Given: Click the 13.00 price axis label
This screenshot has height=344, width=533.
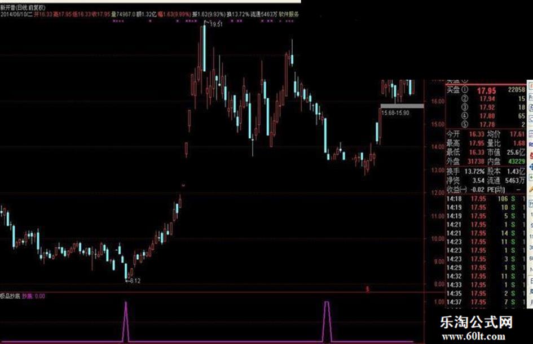Looking at the screenshot, I should pos(438,170).
